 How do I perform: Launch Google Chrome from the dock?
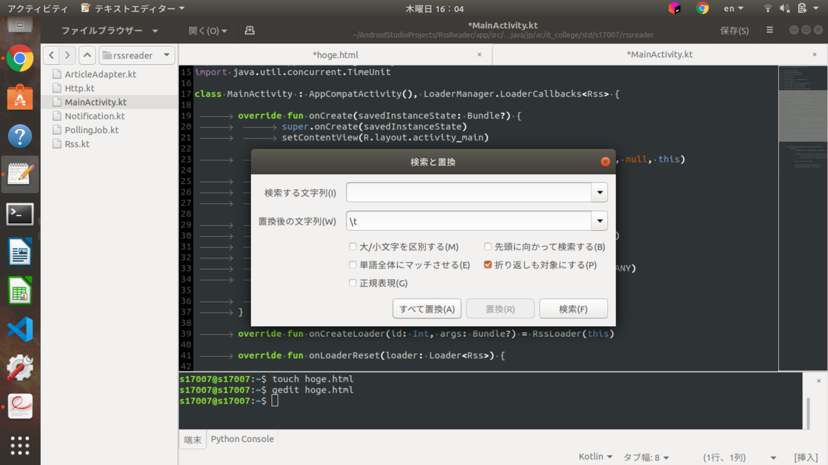click(20, 59)
